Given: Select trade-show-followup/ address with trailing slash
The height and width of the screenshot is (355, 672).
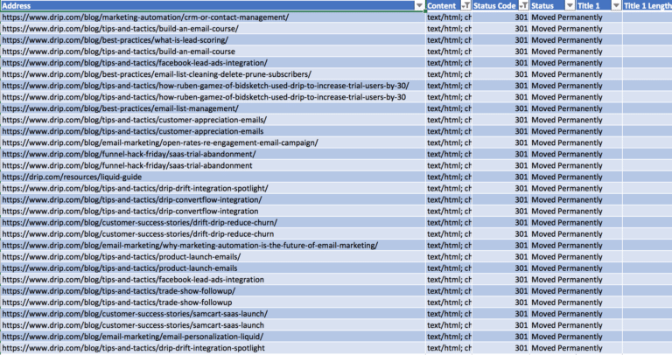Looking at the screenshot, I should coord(213,291).
